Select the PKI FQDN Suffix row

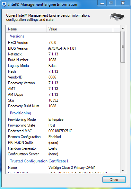[x=63, y=143]
